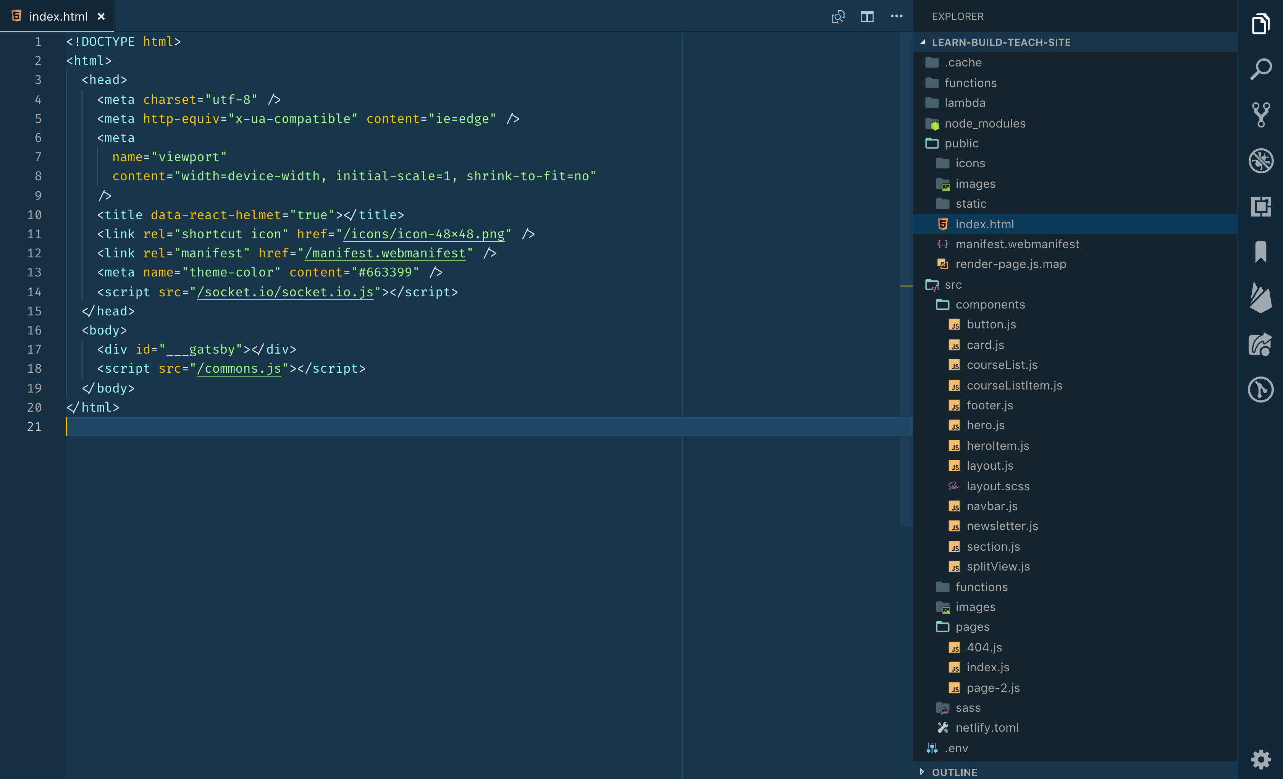1283x779 pixels.
Task: Open the Debug no-bug icon
Action: point(1260,160)
